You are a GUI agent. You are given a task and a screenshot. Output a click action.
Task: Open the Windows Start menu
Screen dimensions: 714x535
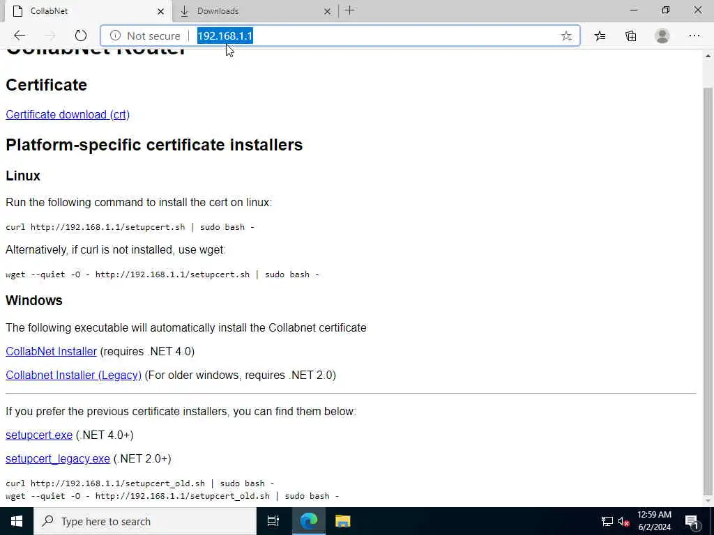pyautogui.click(x=17, y=521)
